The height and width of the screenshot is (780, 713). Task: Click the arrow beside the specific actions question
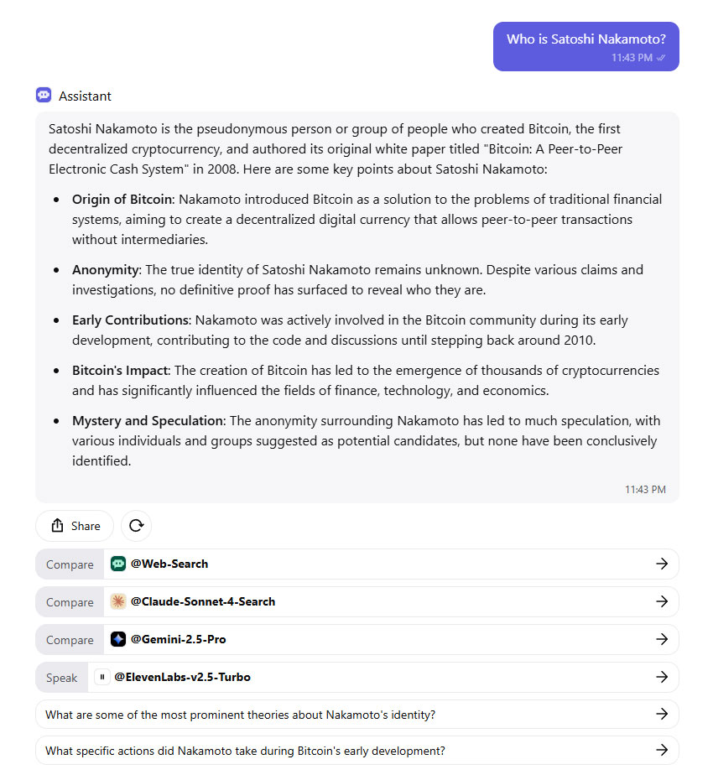(662, 750)
